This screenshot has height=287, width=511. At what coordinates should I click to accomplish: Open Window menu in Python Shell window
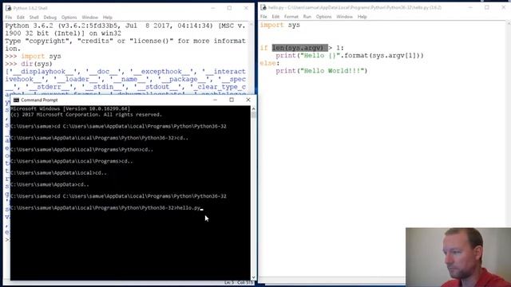[90, 18]
